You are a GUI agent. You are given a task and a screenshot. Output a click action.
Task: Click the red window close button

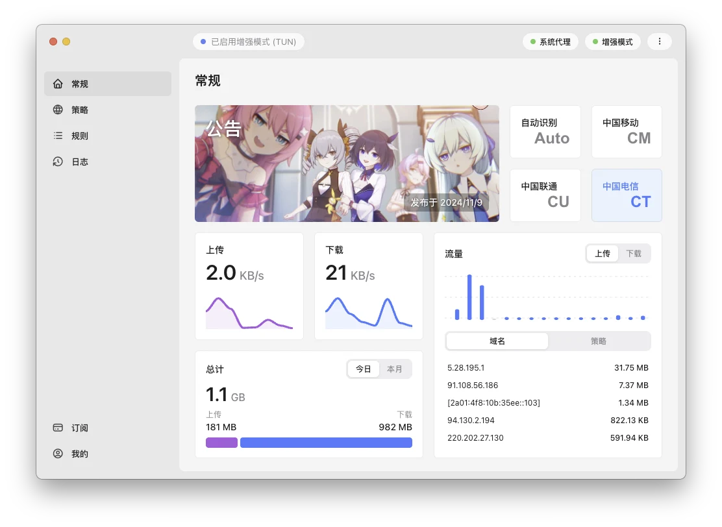[x=53, y=42]
